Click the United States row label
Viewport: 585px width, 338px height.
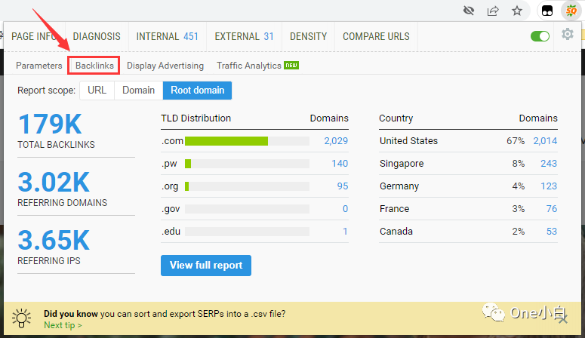pos(408,141)
